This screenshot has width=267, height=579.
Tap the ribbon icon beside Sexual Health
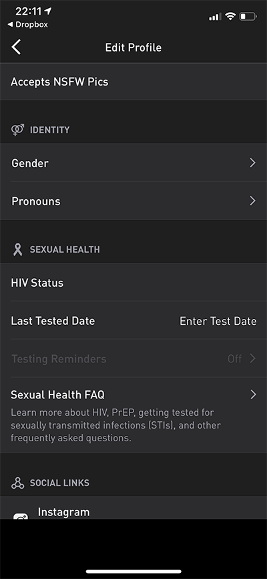point(17,249)
